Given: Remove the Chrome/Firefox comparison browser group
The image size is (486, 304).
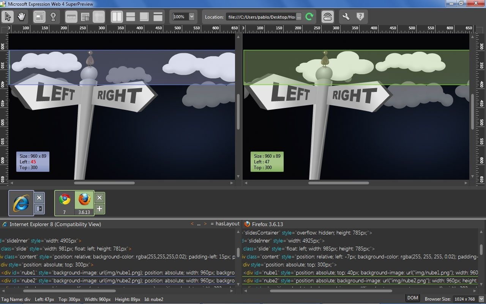Looking at the screenshot, I should (99, 198).
